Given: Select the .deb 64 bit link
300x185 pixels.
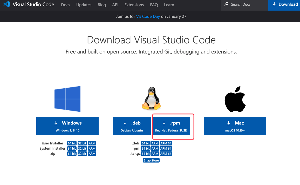Looking at the screenshot, I should click(x=146, y=143).
